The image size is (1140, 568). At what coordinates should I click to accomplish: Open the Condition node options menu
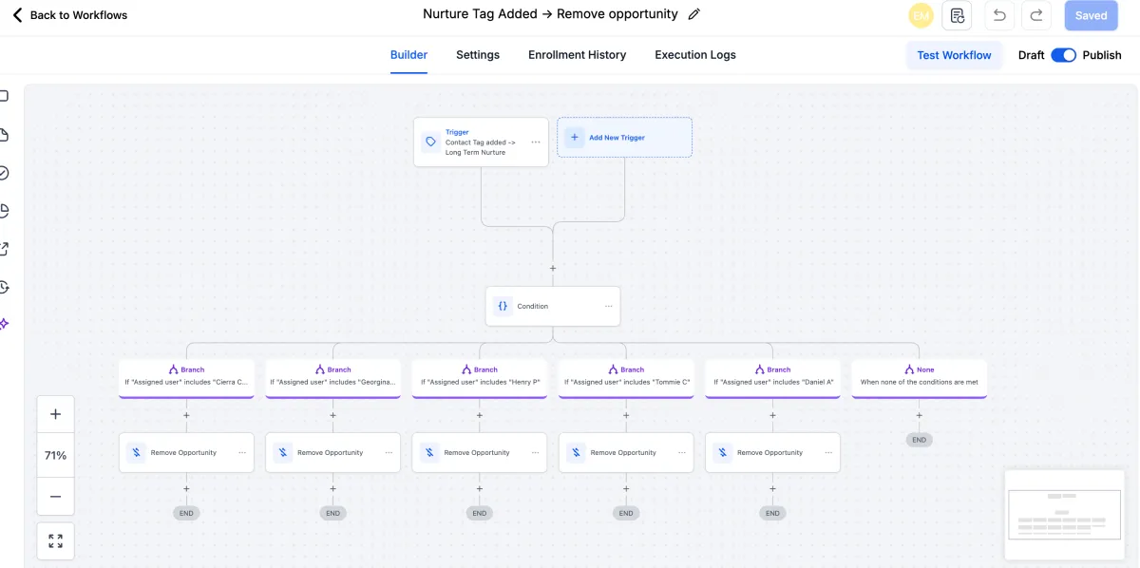pyautogui.click(x=609, y=306)
